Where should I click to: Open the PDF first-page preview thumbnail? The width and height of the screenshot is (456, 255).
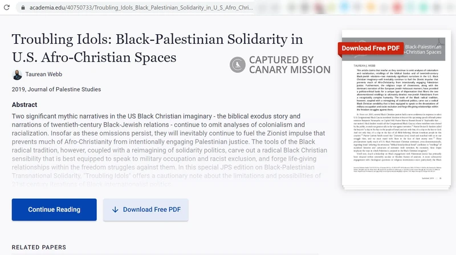(x=396, y=109)
